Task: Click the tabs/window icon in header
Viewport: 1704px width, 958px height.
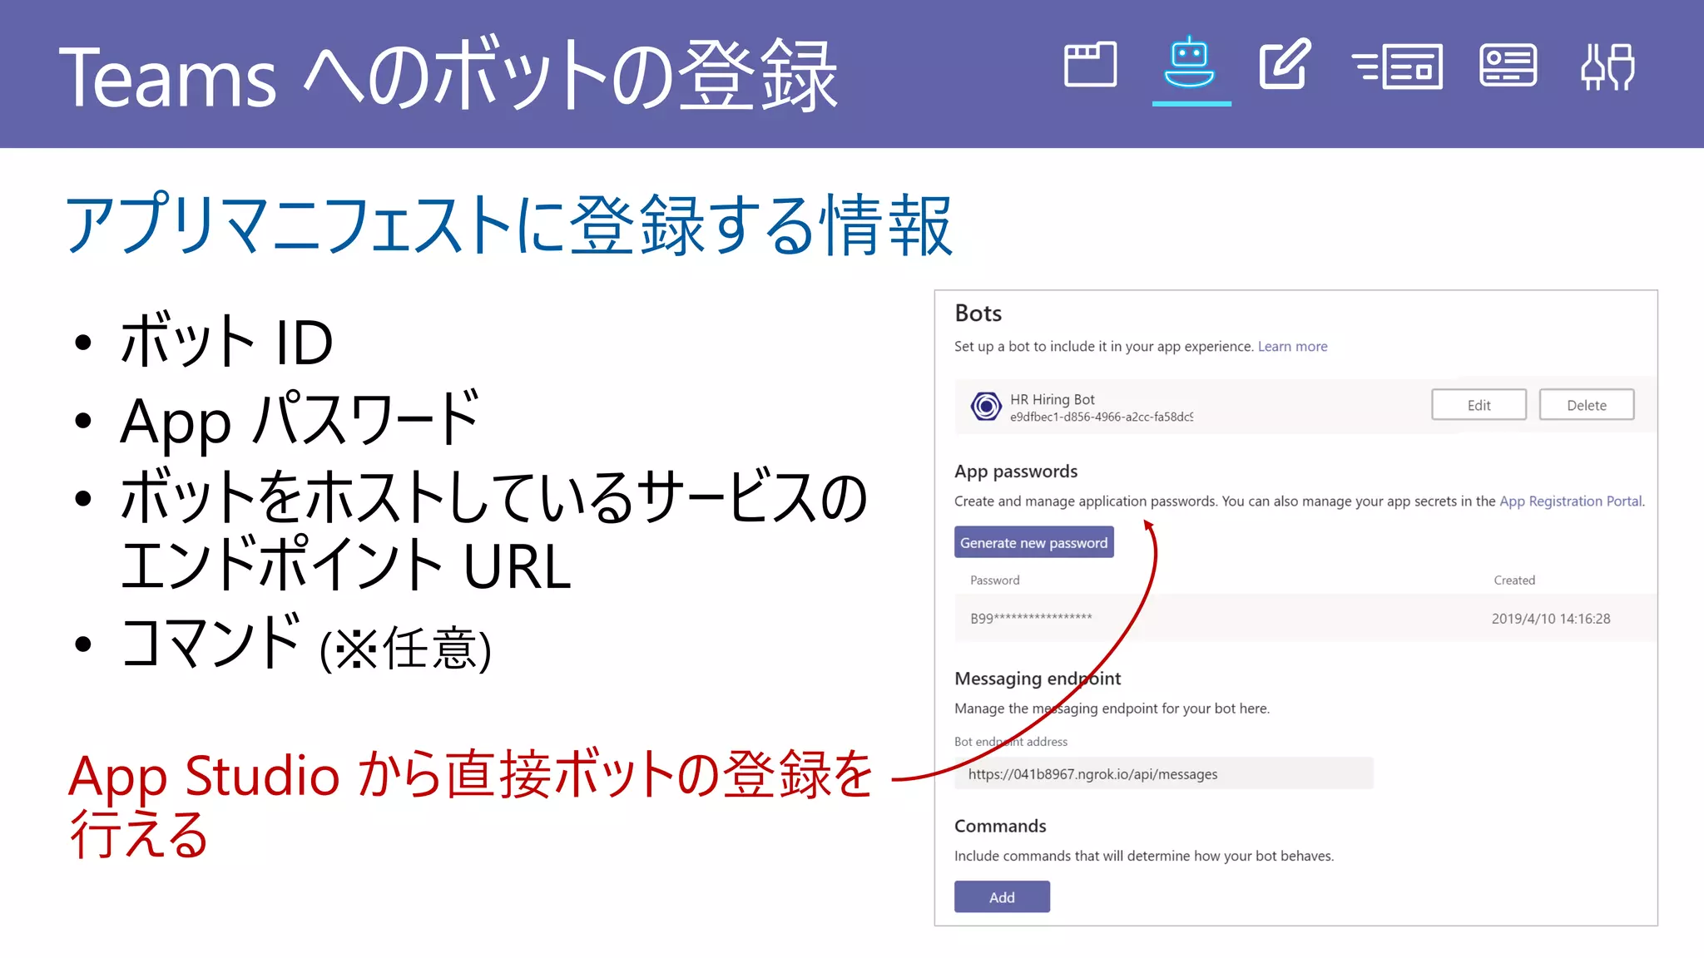Action: (x=1090, y=64)
